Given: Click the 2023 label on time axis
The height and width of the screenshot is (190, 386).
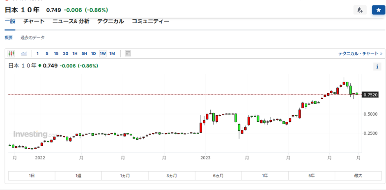Looking at the screenshot, I should coord(205,158).
